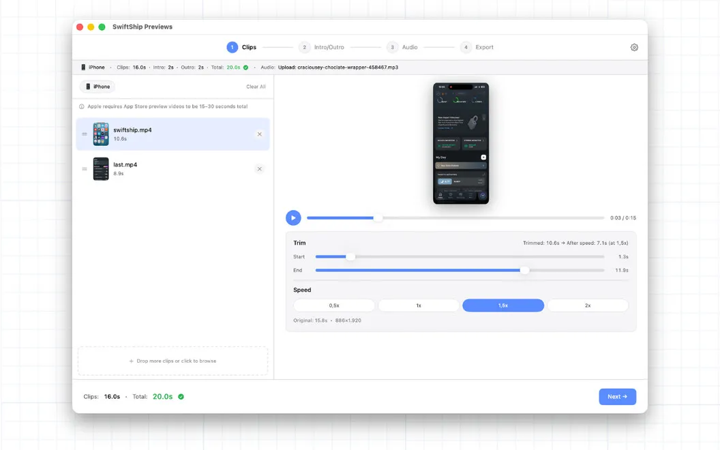Click the drag handle of last.mp4
This screenshot has height=450, width=720.
[85, 169]
